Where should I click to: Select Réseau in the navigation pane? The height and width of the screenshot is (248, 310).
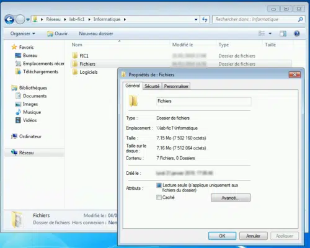[x=26, y=153]
